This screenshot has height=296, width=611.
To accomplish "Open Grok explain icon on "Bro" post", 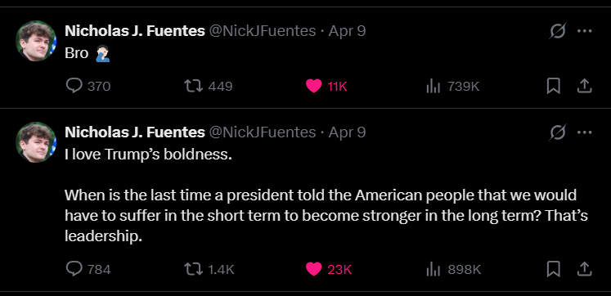I will [557, 31].
